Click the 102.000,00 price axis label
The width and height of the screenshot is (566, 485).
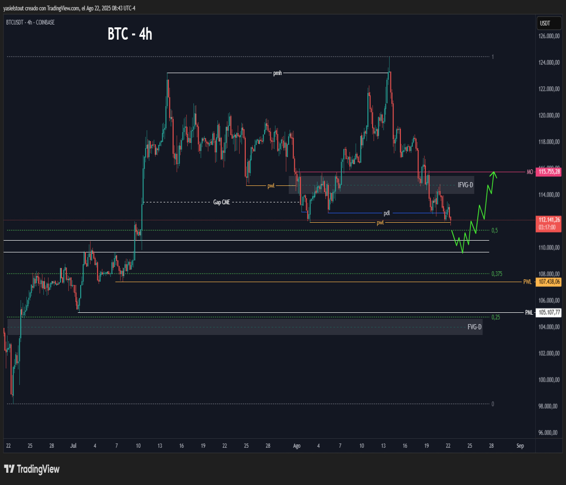click(549, 353)
